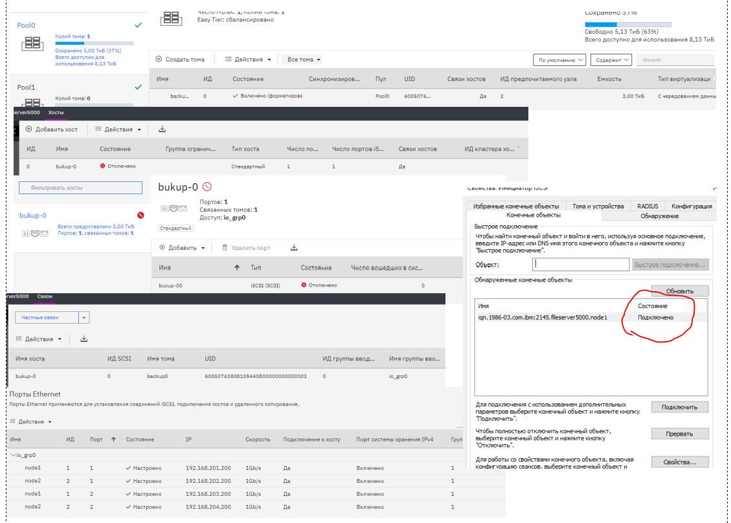Click Фильтровать хосты input field

81,188
